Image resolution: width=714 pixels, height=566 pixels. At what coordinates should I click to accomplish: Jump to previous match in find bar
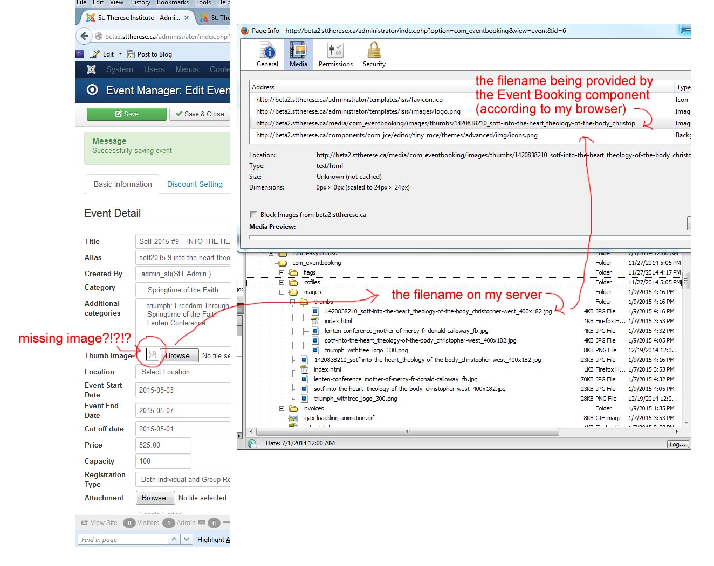coord(174,539)
